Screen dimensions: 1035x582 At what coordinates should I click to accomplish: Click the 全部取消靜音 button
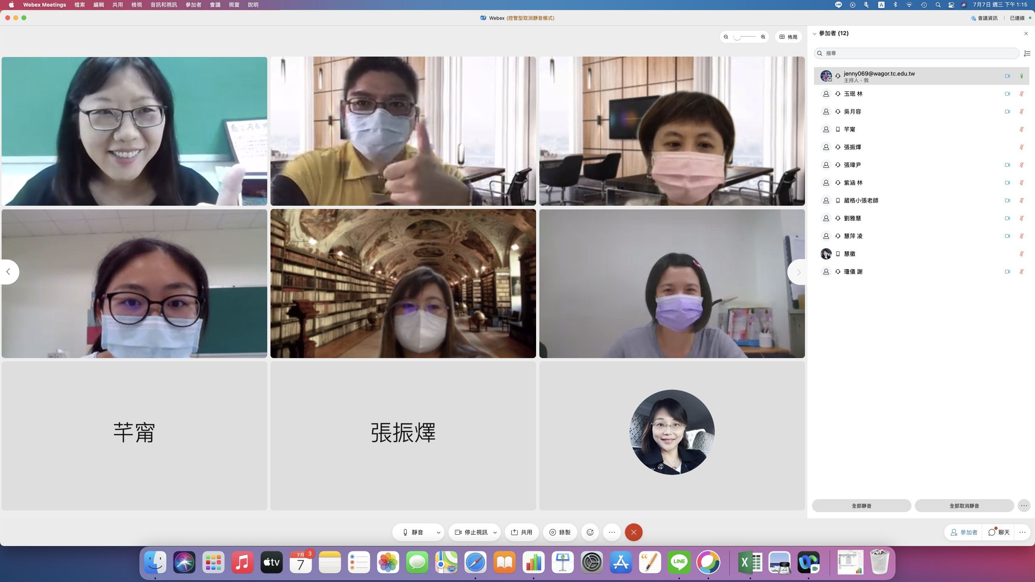pos(964,506)
